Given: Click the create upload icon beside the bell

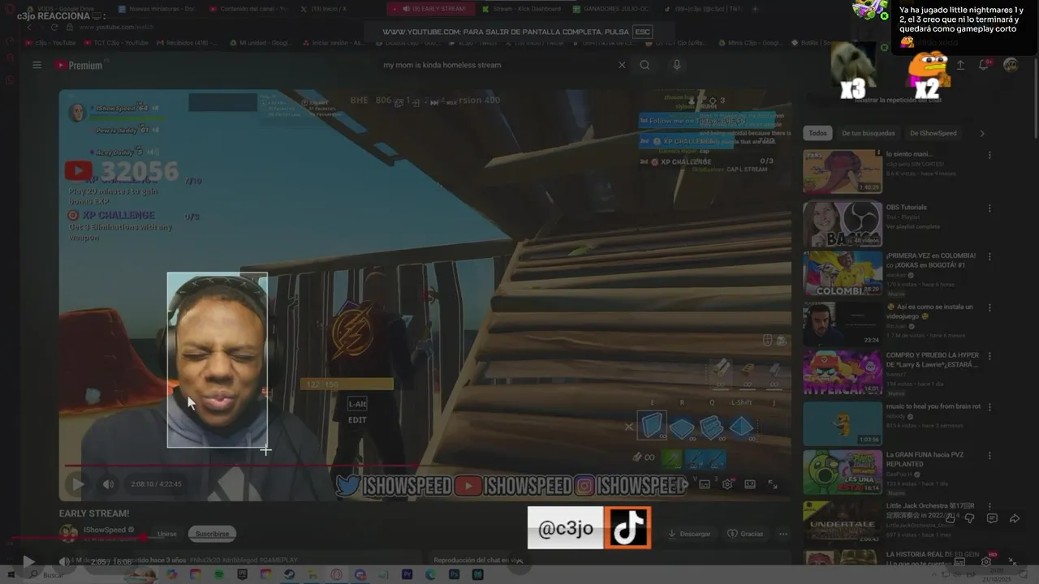Looking at the screenshot, I should coord(960,65).
